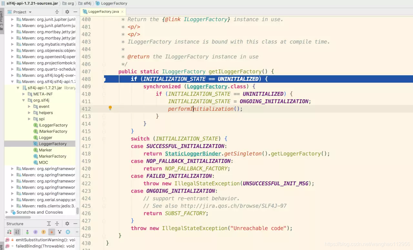Expand the META-INF folder arrow

[x=24, y=94]
